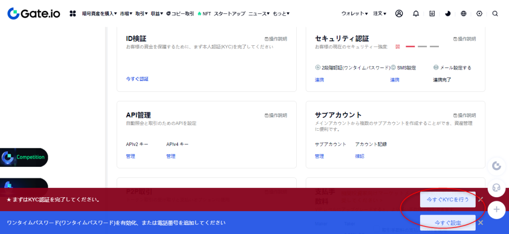This screenshot has width=509, height=234.
Task: Open the コピー取引 menu item
Action: (x=180, y=13)
